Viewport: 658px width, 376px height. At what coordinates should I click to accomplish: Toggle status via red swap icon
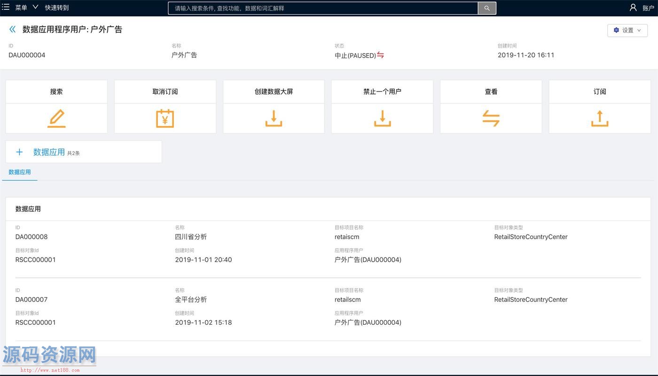380,55
